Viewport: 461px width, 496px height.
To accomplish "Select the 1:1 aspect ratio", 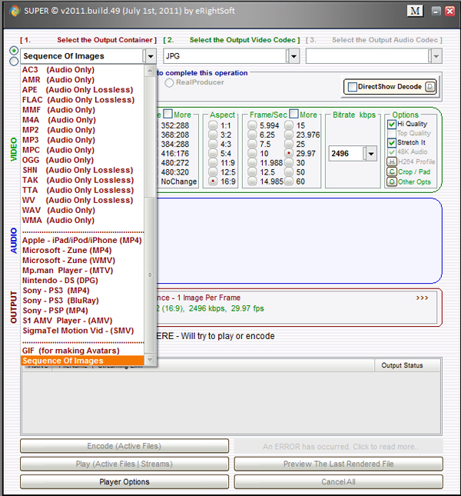I will click(213, 125).
